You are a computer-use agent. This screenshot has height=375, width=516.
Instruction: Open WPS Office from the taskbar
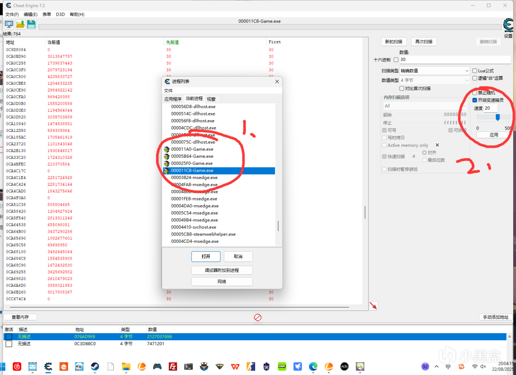coord(235,367)
